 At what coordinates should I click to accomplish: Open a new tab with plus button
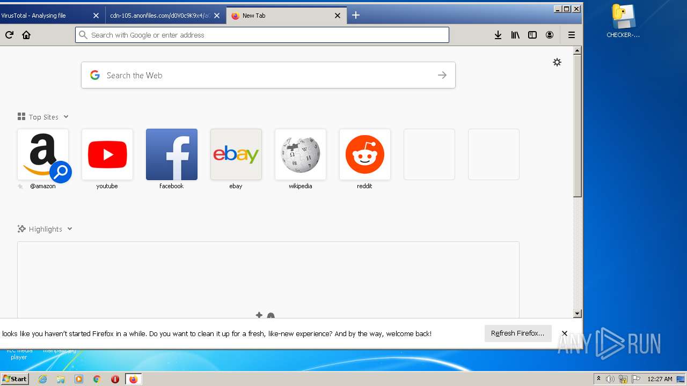pos(356,16)
